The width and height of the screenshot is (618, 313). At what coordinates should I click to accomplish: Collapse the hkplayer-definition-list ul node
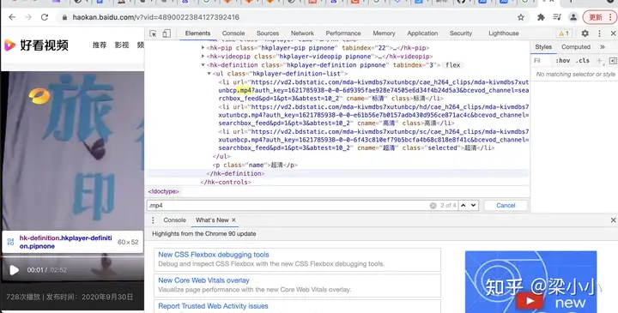(209, 74)
